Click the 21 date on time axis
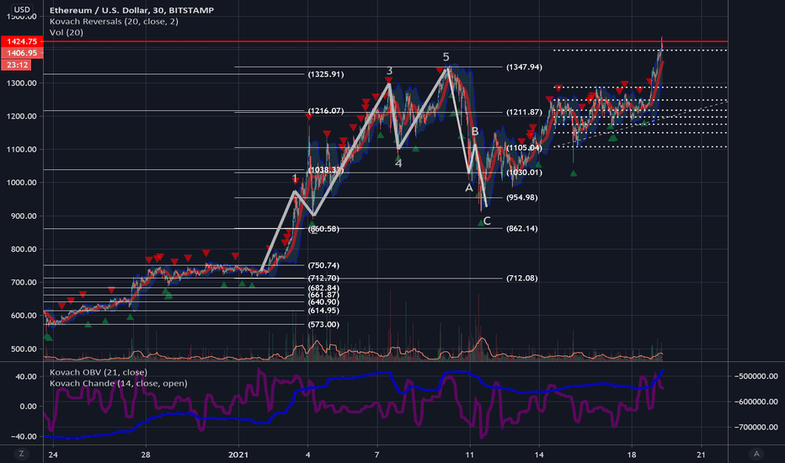This screenshot has height=463, width=785. point(701,455)
